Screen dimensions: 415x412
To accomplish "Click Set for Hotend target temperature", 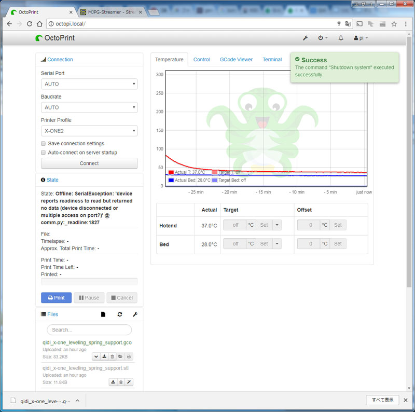I will [x=264, y=225].
